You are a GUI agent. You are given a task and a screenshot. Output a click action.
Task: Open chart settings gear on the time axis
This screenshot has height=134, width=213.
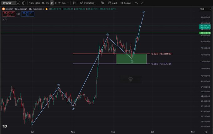click(206, 132)
